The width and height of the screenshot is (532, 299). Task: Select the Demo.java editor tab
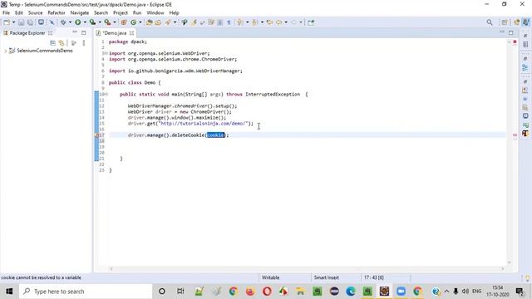[x=115, y=33]
